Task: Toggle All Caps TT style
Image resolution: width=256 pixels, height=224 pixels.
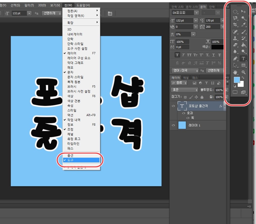Action: (x=189, y=55)
